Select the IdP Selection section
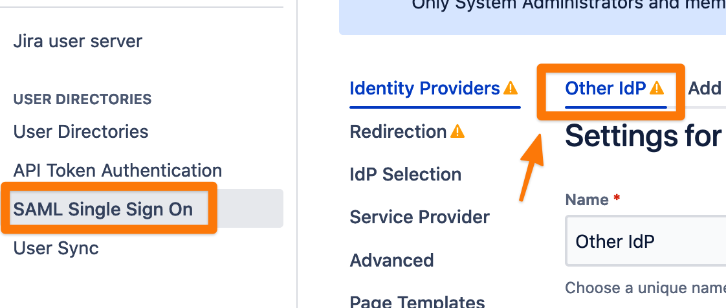 click(406, 175)
